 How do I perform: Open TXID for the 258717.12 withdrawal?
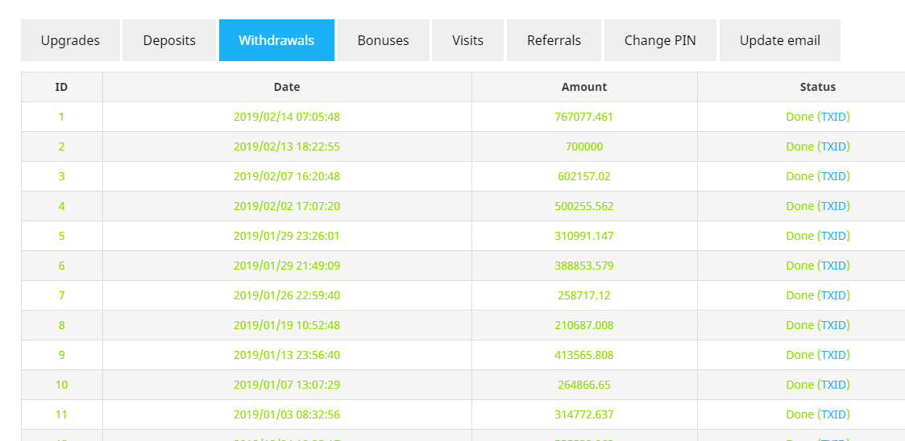click(833, 295)
